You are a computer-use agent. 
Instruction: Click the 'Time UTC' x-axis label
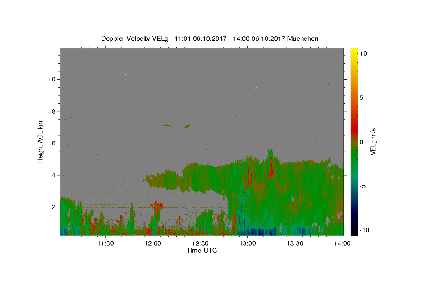202,250
